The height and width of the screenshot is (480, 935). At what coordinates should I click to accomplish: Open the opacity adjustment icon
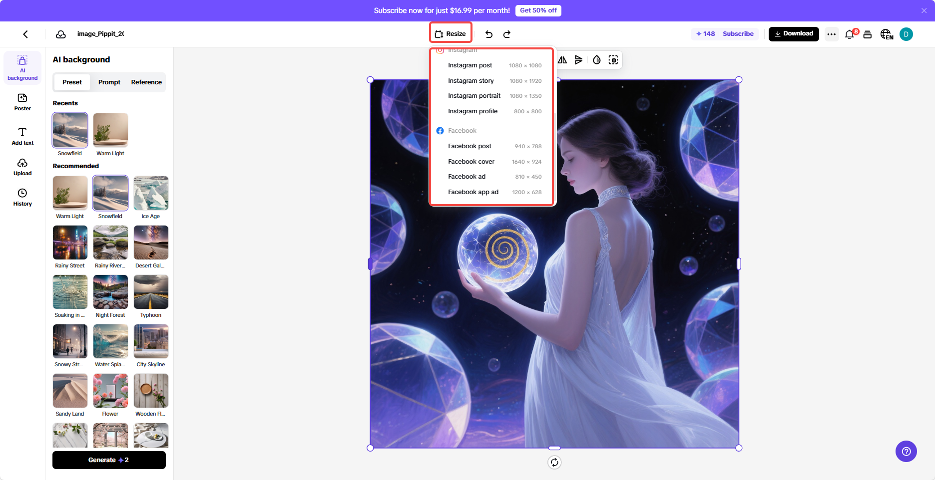coord(596,60)
